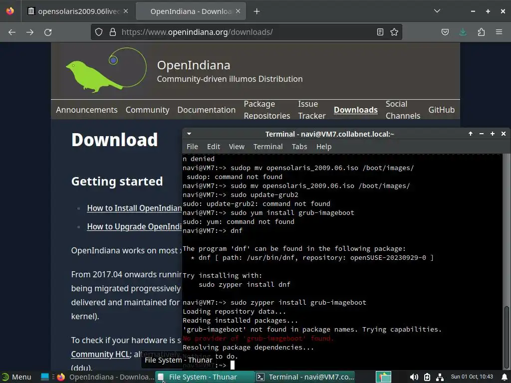Follow the How to Upgrade OpenIndiana link
Viewport: 511px width, 383px height.
pos(134,227)
